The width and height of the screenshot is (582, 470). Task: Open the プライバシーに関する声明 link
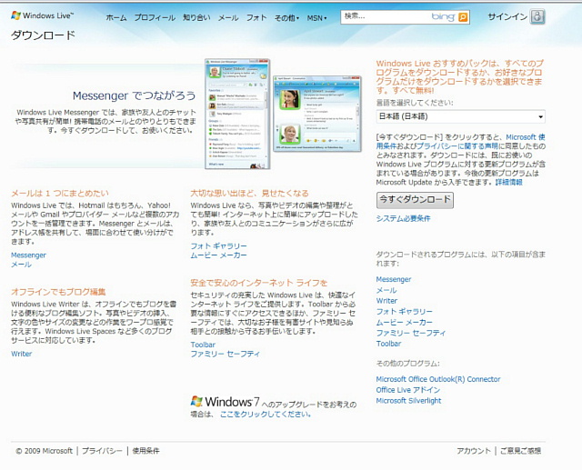[x=457, y=146]
